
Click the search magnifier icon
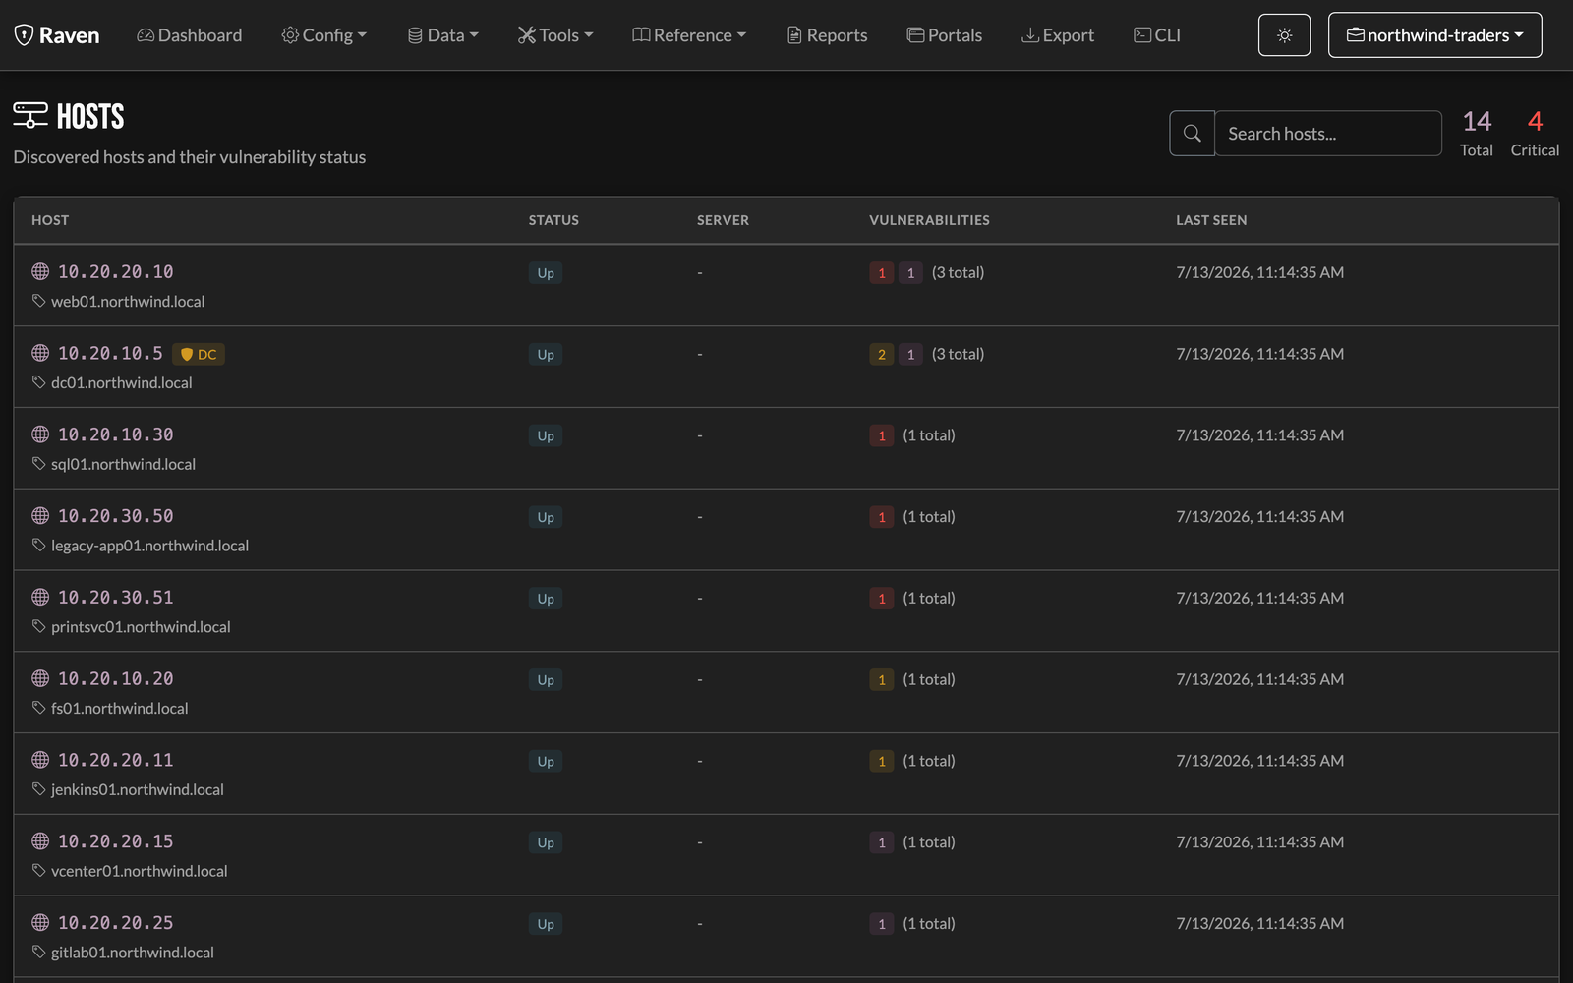click(1193, 133)
